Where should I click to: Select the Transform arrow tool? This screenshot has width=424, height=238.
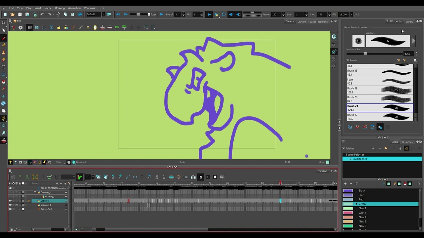click(x=4, y=23)
